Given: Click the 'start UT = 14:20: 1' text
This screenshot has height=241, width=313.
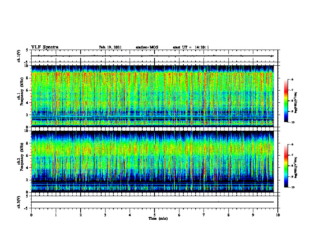Looking at the screenshot, I should (x=191, y=47).
